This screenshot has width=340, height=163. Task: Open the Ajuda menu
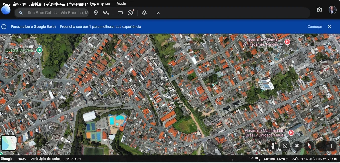tap(121, 3)
